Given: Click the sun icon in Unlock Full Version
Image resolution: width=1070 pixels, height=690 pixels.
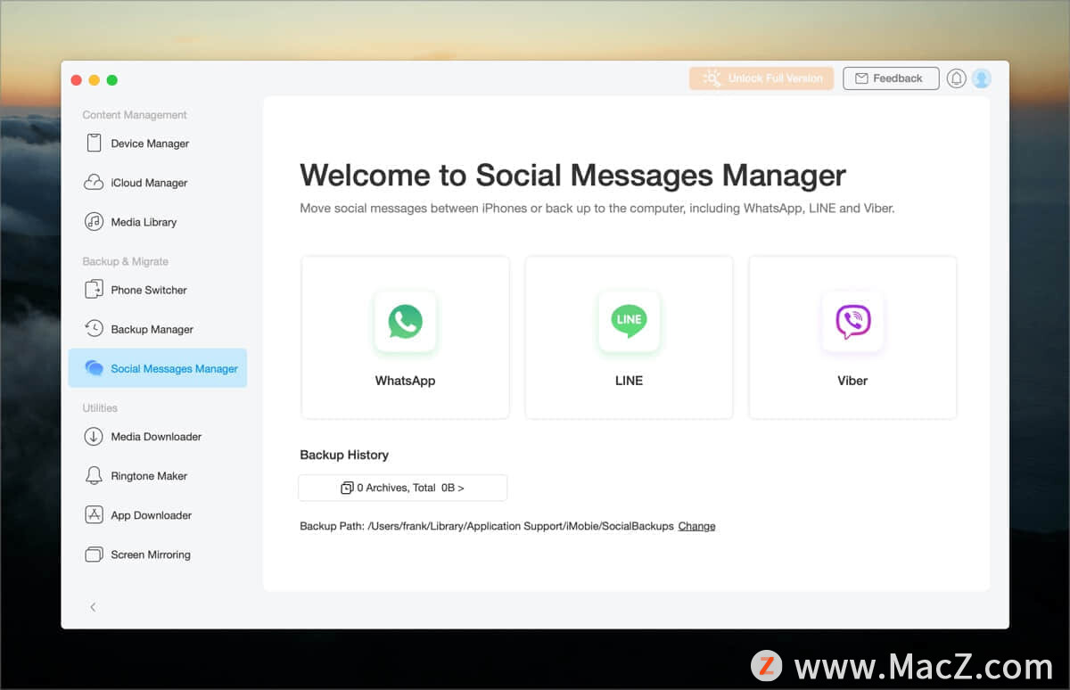Looking at the screenshot, I should click(x=712, y=78).
